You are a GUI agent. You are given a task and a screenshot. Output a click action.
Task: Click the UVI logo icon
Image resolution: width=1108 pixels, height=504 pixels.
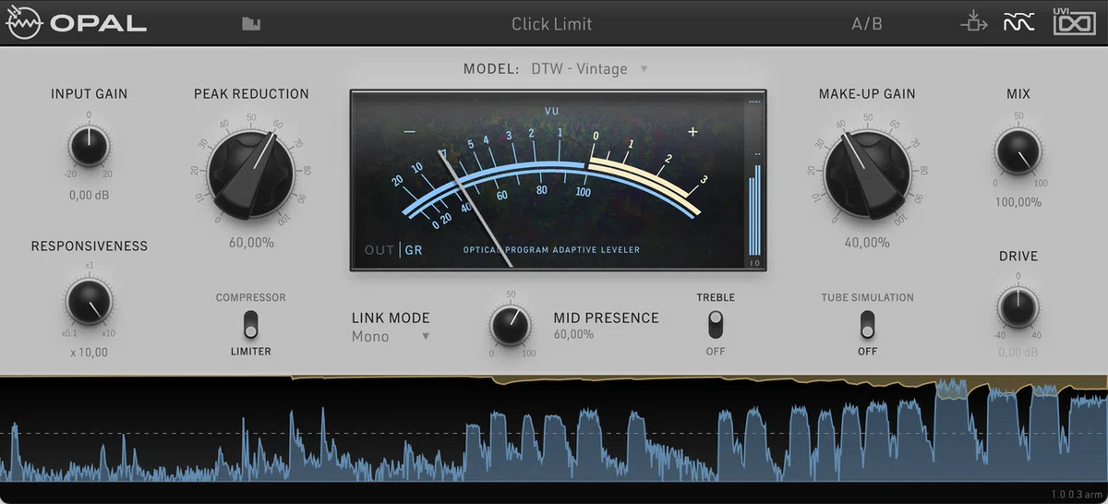click(x=1074, y=22)
